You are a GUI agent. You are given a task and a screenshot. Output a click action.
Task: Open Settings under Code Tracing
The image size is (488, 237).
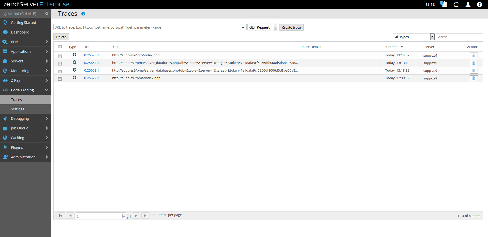[18, 109]
